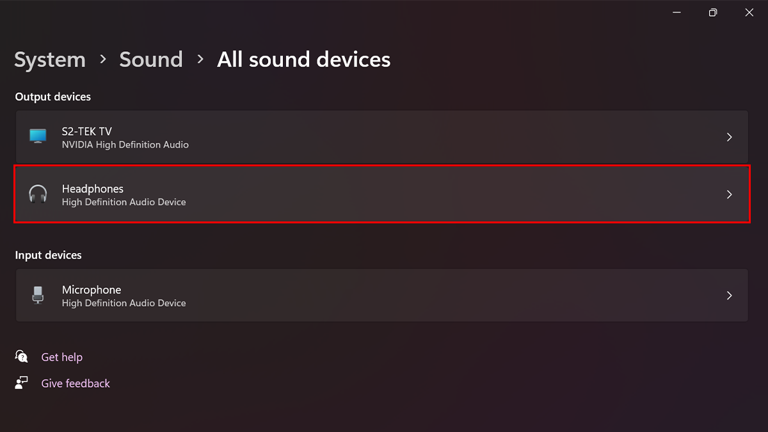Click the NVIDIA High Definition Audio subtitle
The width and height of the screenshot is (768, 432).
125,145
